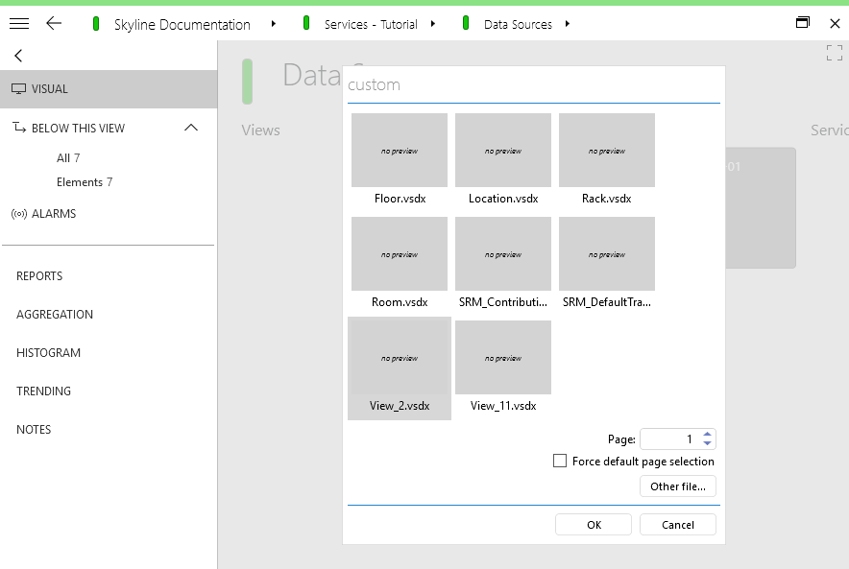
Task: Click the ALARMS icon in sidebar
Action: [21, 213]
